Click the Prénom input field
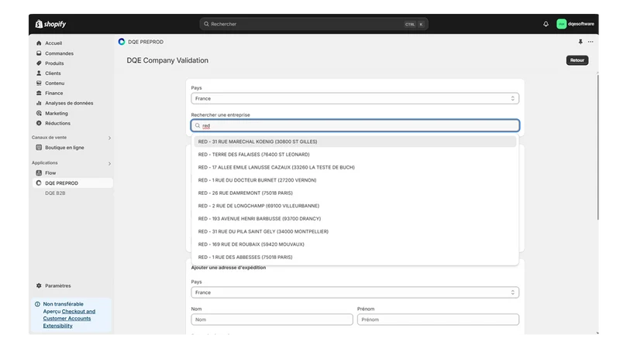This screenshot has width=620, height=348. click(438, 319)
